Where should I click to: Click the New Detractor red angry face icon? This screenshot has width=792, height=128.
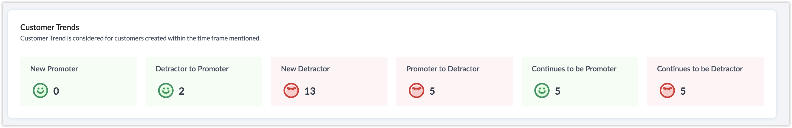coord(291,91)
